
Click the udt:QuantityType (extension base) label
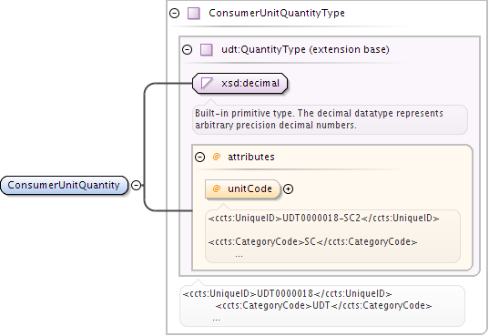(305, 49)
